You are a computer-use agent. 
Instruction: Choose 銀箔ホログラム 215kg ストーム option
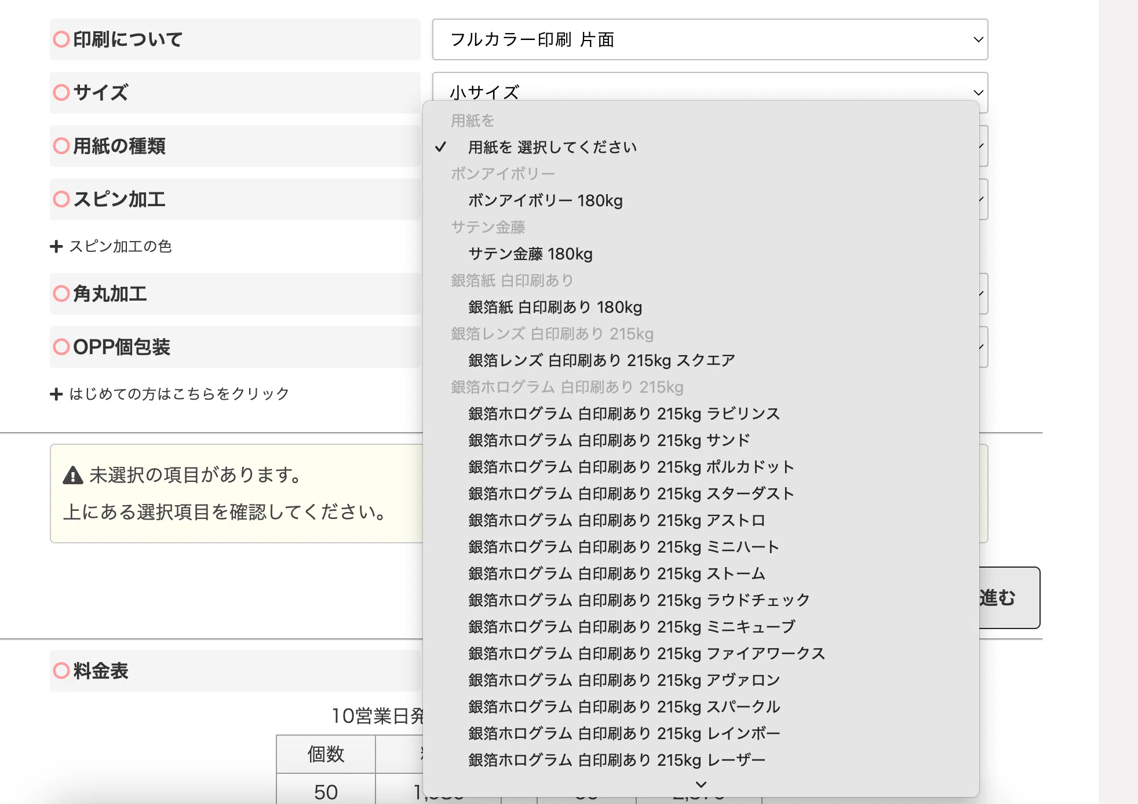701,573
